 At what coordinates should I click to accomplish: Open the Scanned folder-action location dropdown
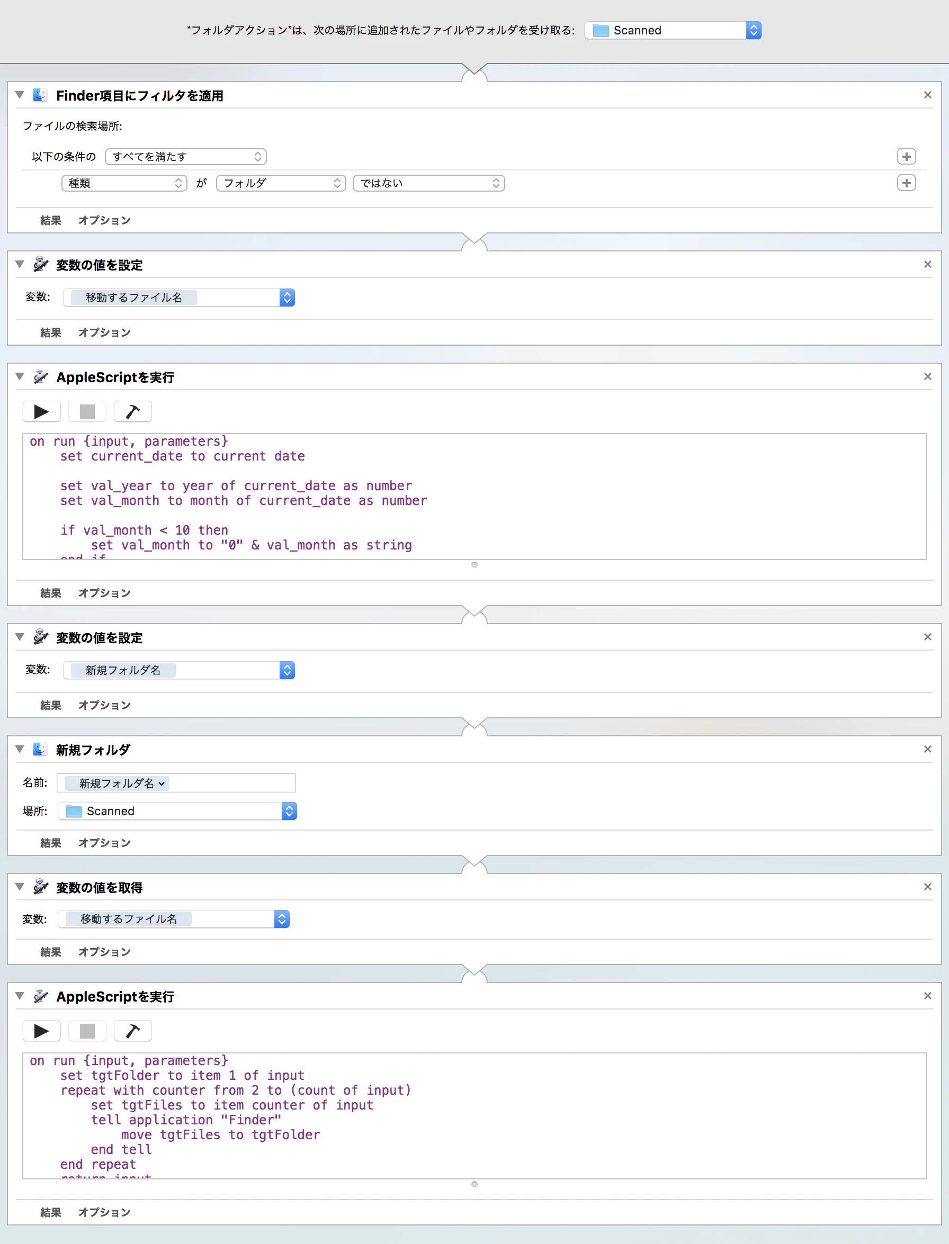(x=673, y=31)
